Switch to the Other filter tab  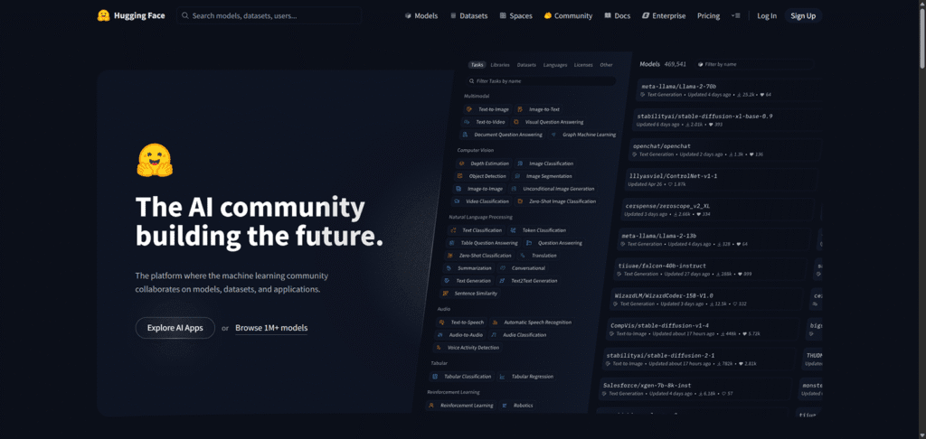607,65
